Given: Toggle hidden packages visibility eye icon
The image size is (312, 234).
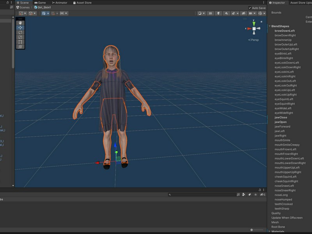Looking at the screenshot, I should pos(262,195).
